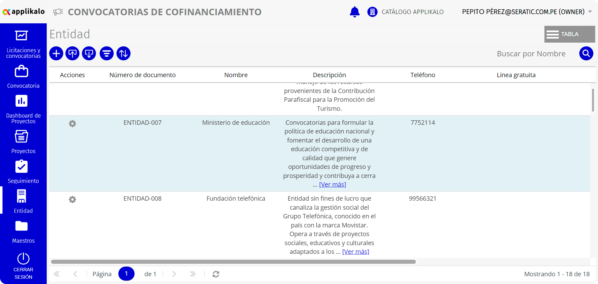Go to Proyectos section
Viewport: 598px width, 284px height.
pyautogui.click(x=23, y=142)
